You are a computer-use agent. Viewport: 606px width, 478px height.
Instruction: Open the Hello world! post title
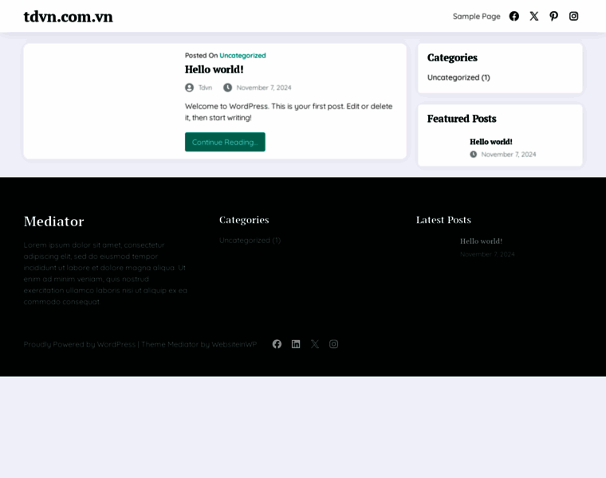coord(214,70)
